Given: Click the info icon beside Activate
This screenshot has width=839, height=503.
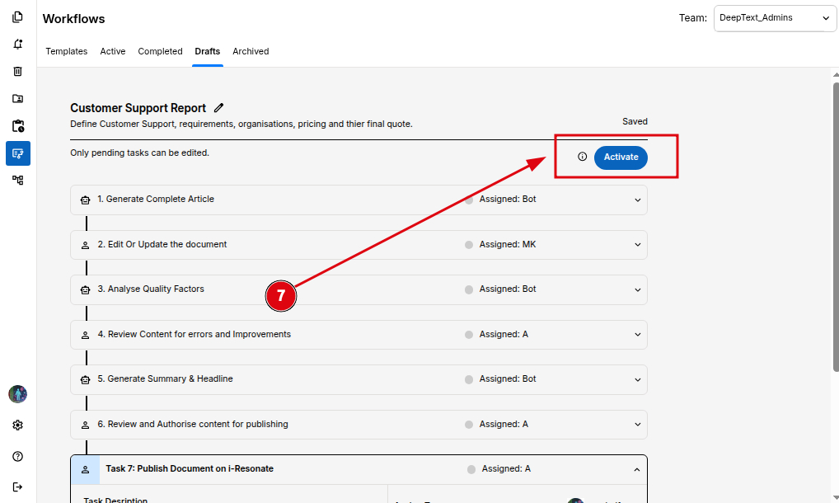Looking at the screenshot, I should coord(582,157).
